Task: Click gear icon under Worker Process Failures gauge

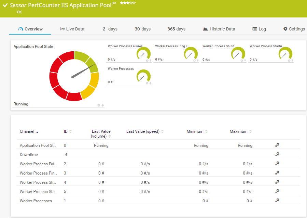Action: pyautogui.click(x=147, y=61)
